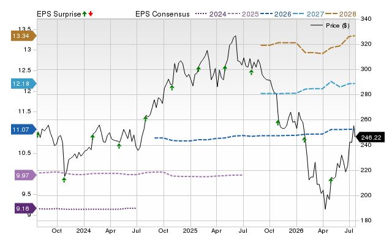Screen dimensions: 392x234
Task: Click the 10.5 label on the EPS axis
Action: point(24,153)
